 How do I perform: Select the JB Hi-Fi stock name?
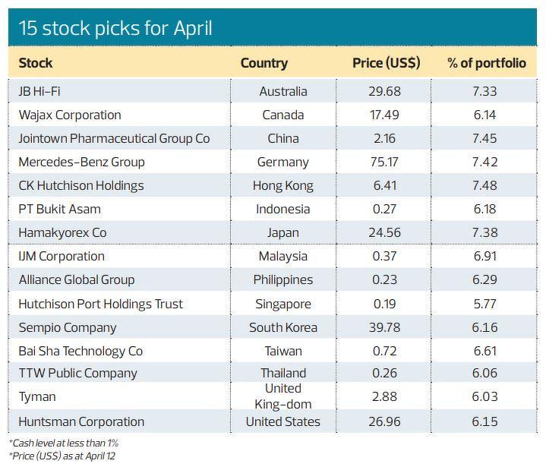(x=39, y=91)
